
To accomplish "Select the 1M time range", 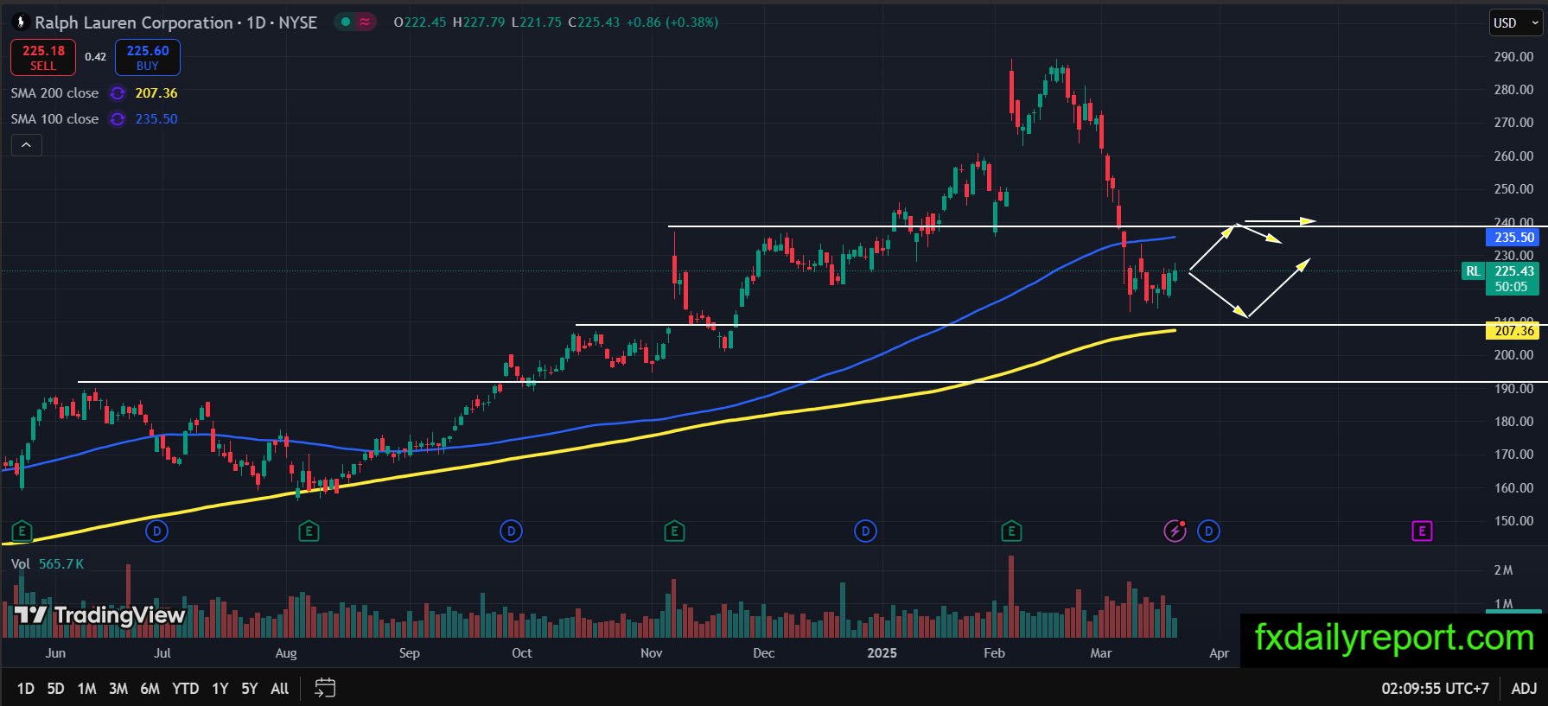I will (86, 689).
